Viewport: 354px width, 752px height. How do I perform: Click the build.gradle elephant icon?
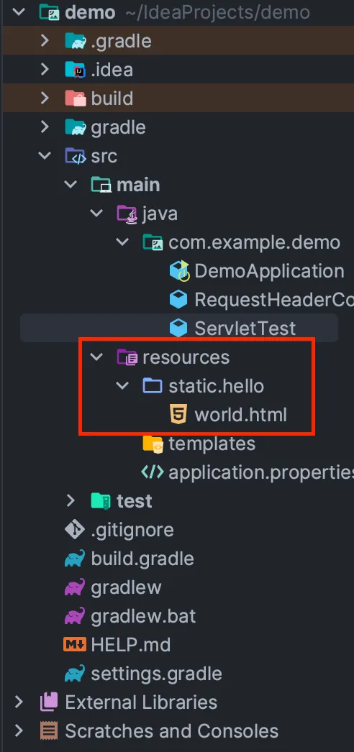coord(75,559)
